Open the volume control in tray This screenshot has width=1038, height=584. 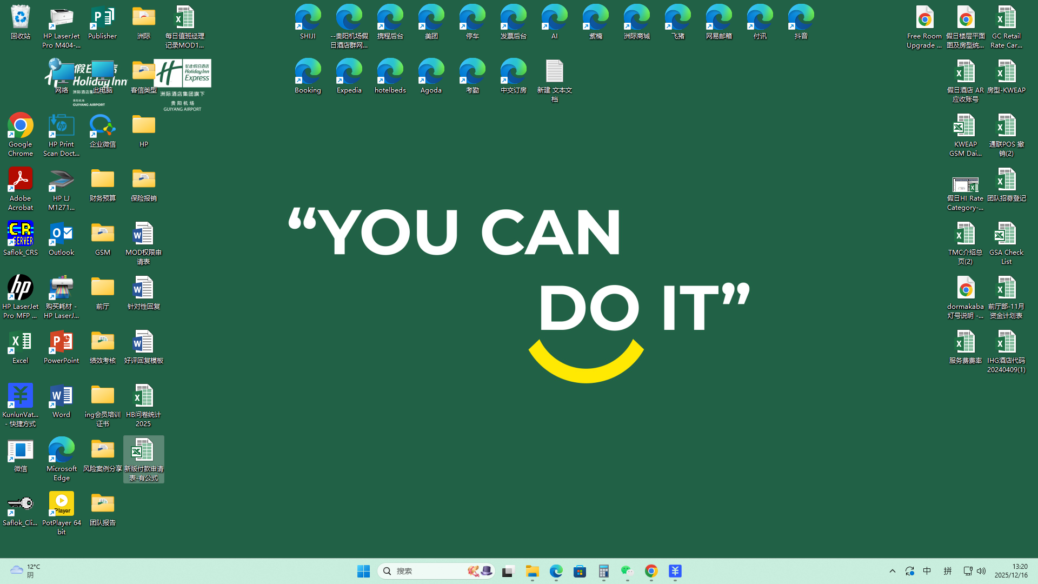981,571
